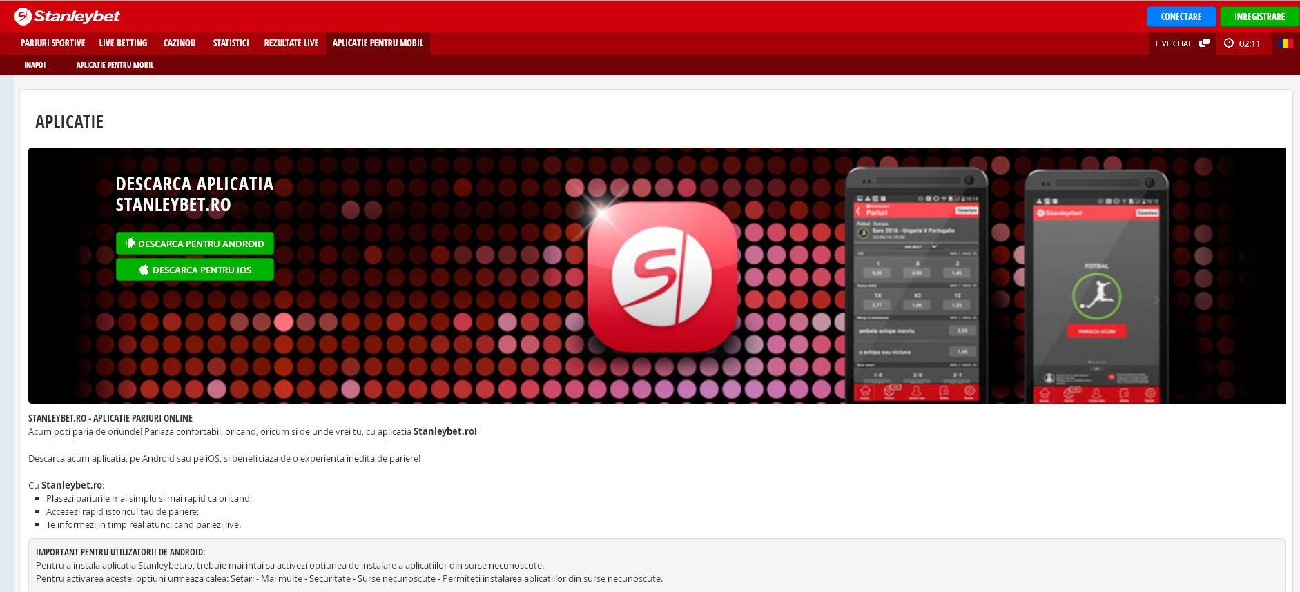This screenshot has height=592, width=1300.
Task: Go to the Cazinou section
Action: click(x=180, y=43)
